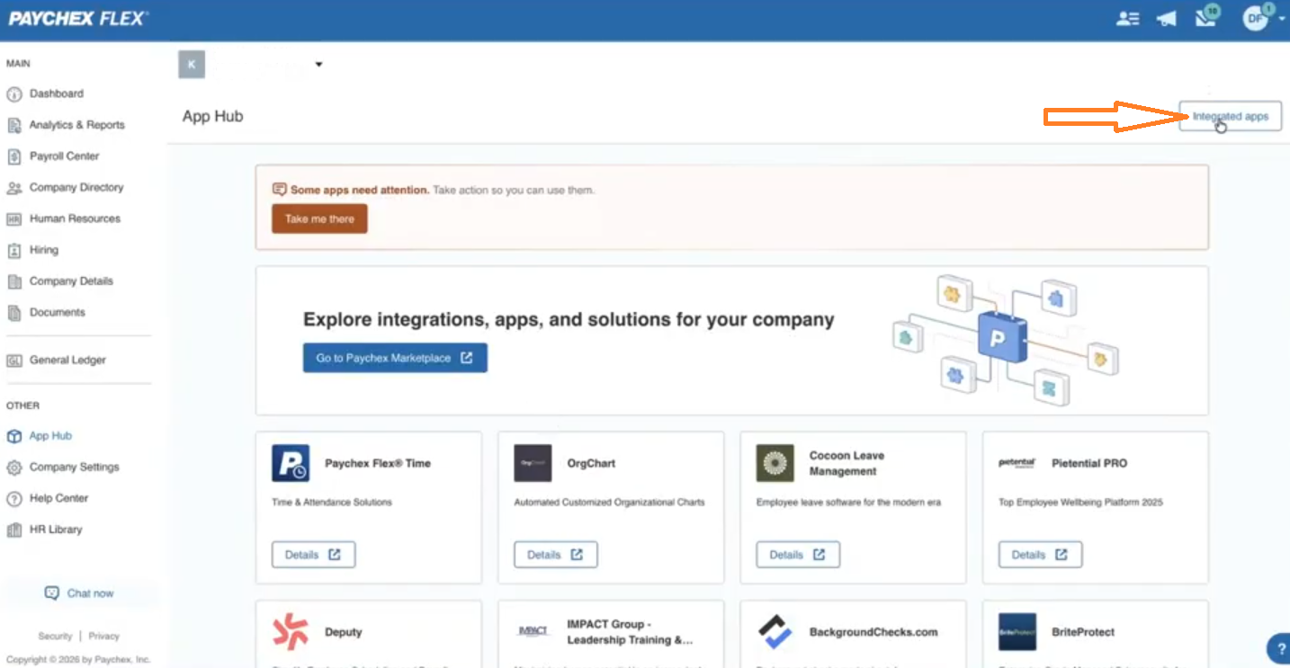Click the Help Center question icon
This screenshot has width=1290, height=668.
(x=14, y=499)
